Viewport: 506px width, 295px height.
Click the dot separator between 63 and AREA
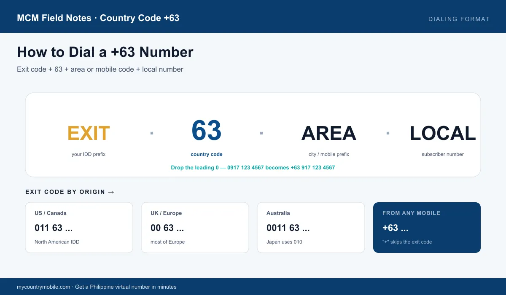[261, 133]
